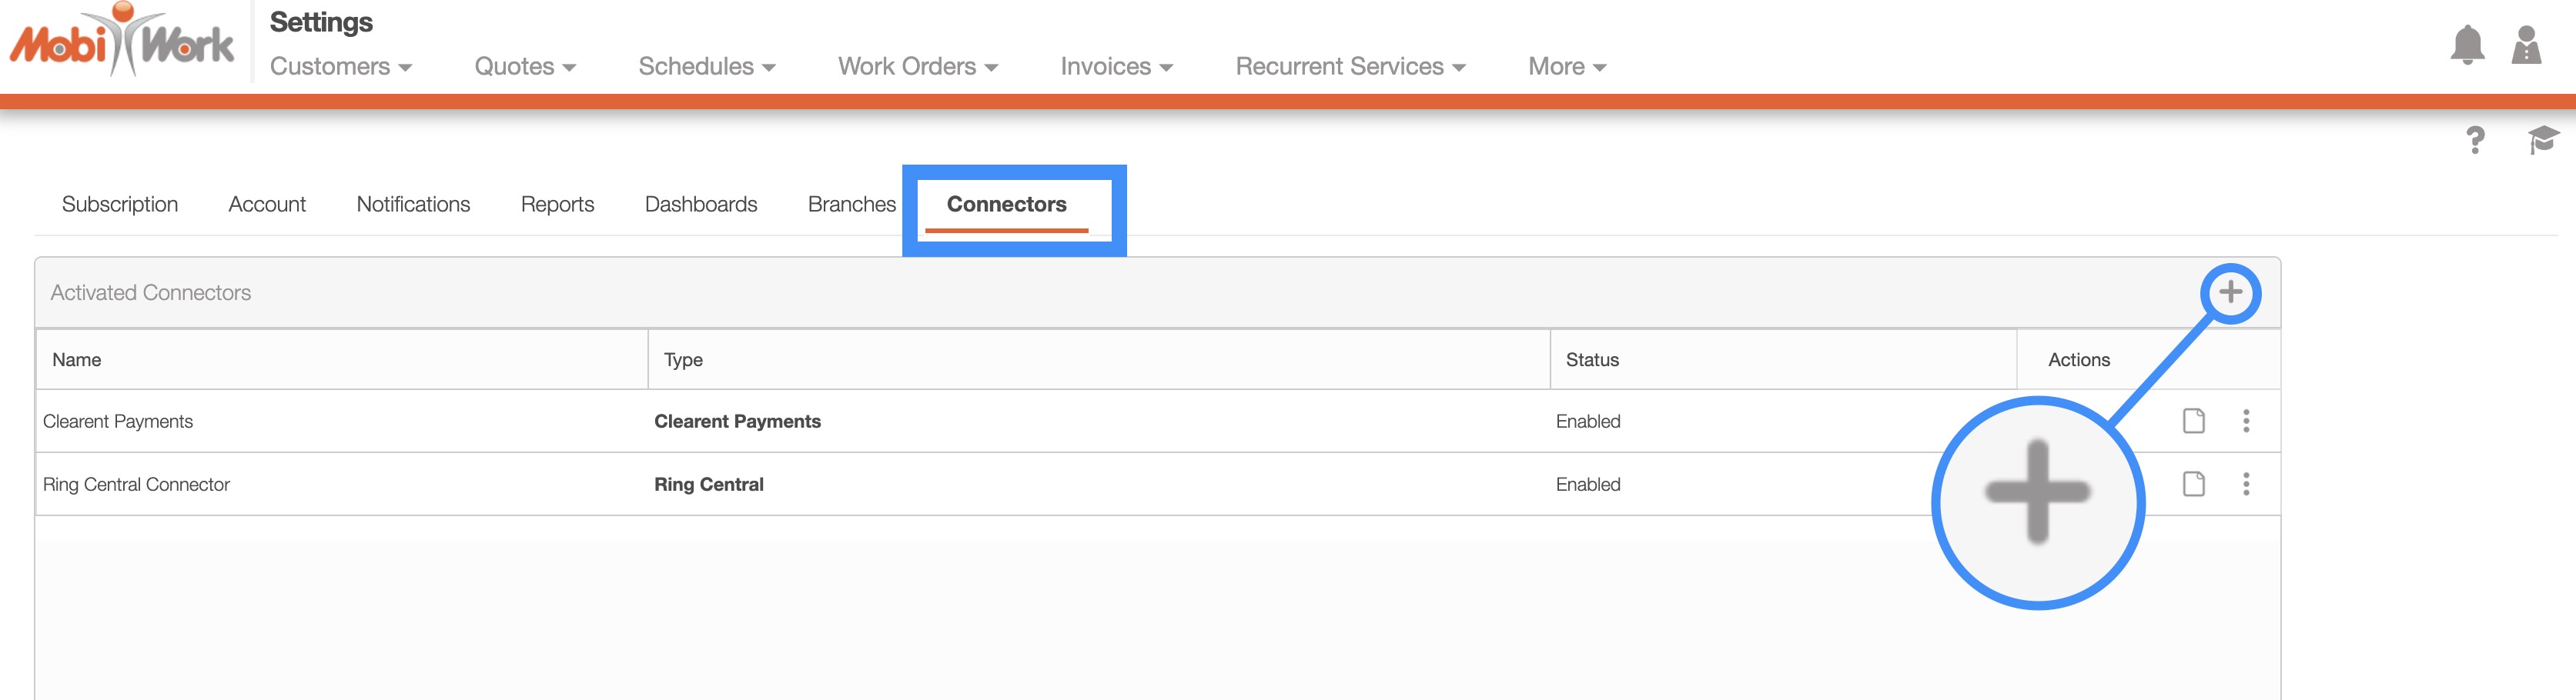Open the graduation cap training icon

2542,140
